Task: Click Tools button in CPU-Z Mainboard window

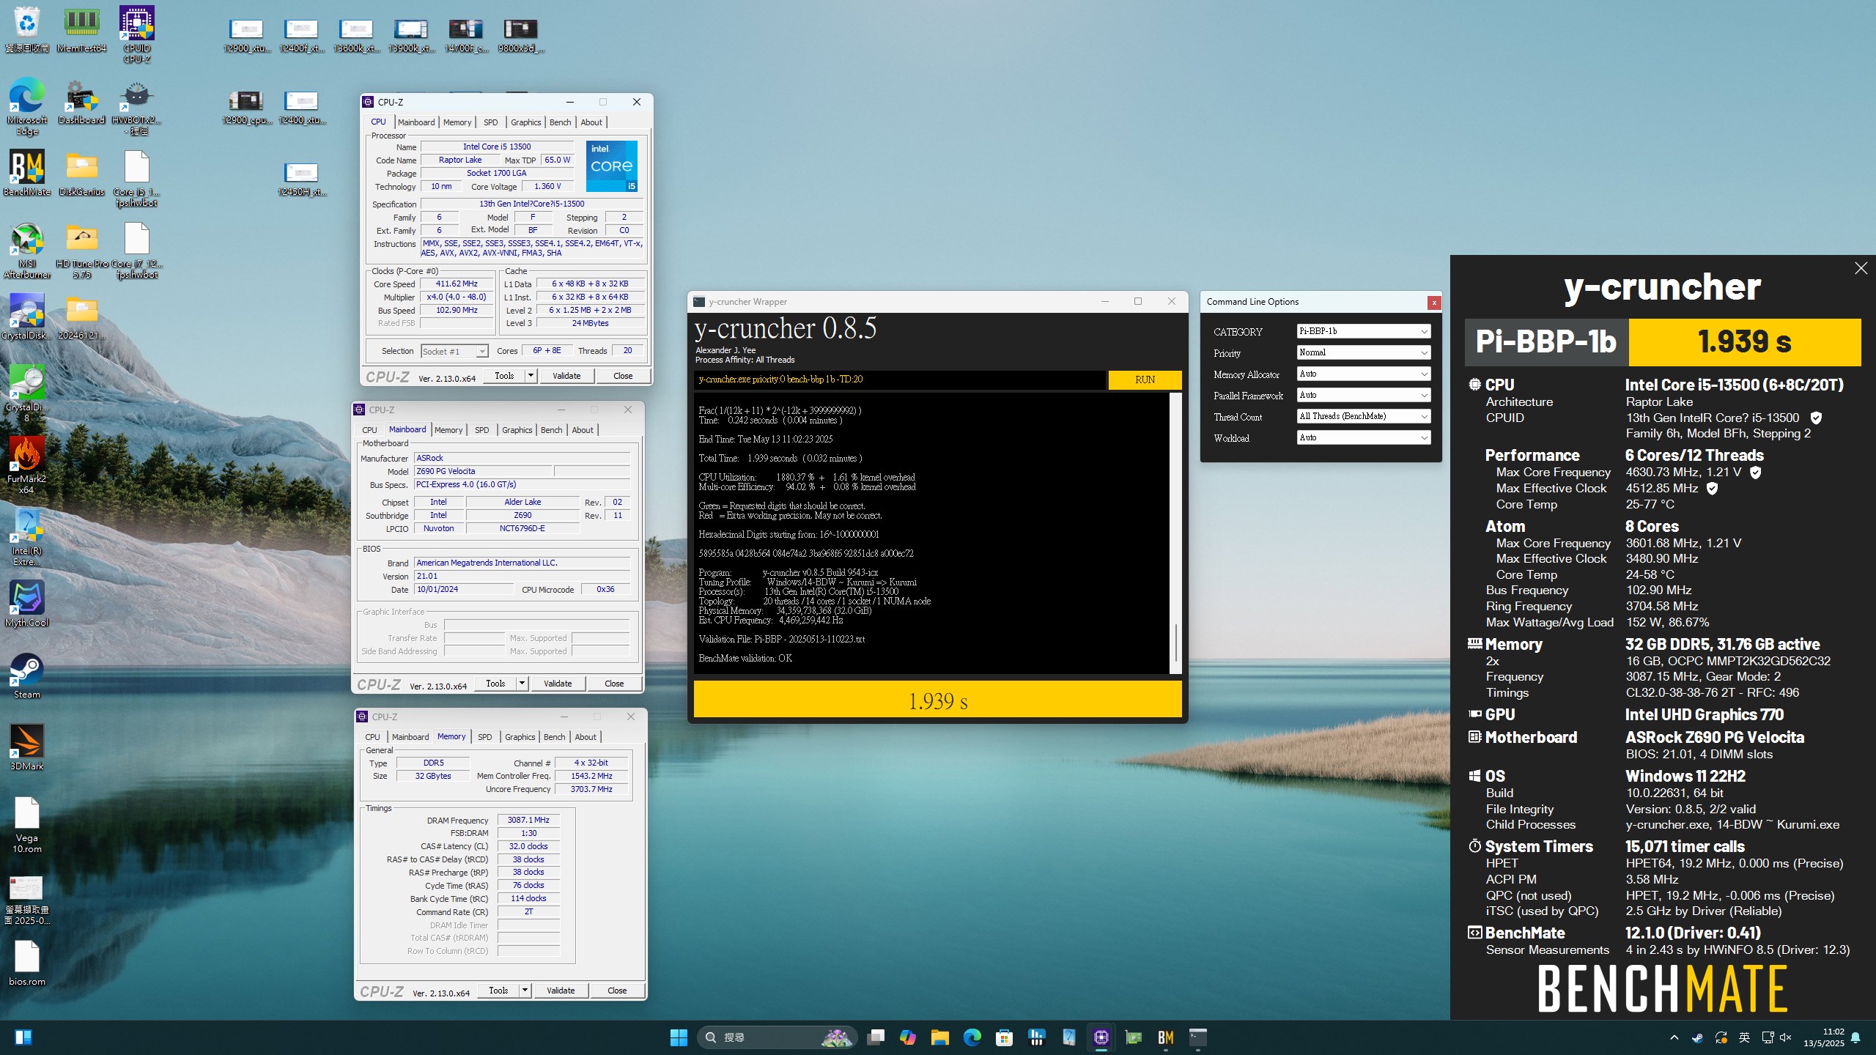Action: (495, 684)
